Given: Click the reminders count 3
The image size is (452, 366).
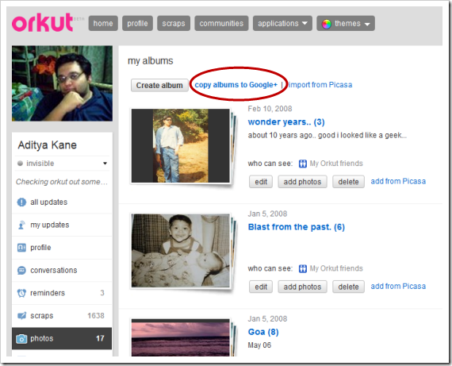Looking at the screenshot, I should pyautogui.click(x=102, y=293).
